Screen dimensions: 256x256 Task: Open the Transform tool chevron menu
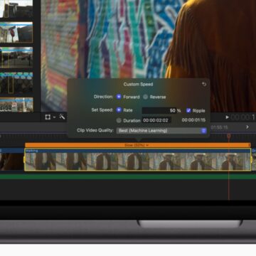(x=54, y=117)
